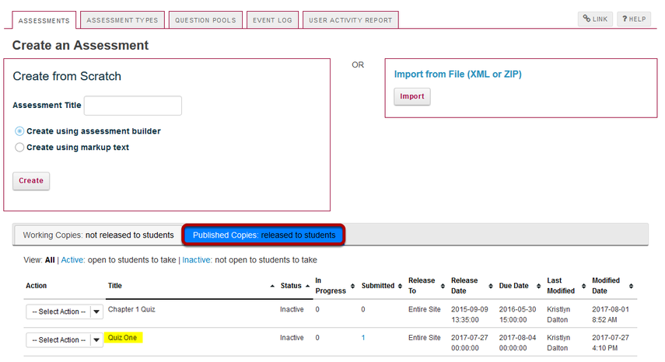Click Entire Site in Chapter 1 Quiz row
The width and height of the screenshot is (665, 362).
425,309
